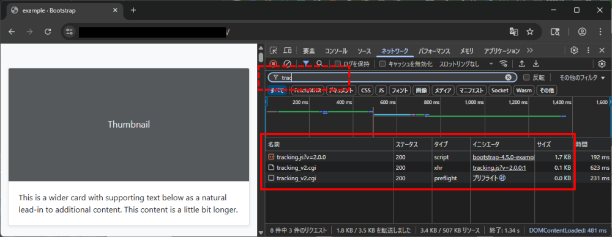Enable the ログを保持 checkbox
The height and width of the screenshot is (237, 612).
pyautogui.click(x=338, y=64)
